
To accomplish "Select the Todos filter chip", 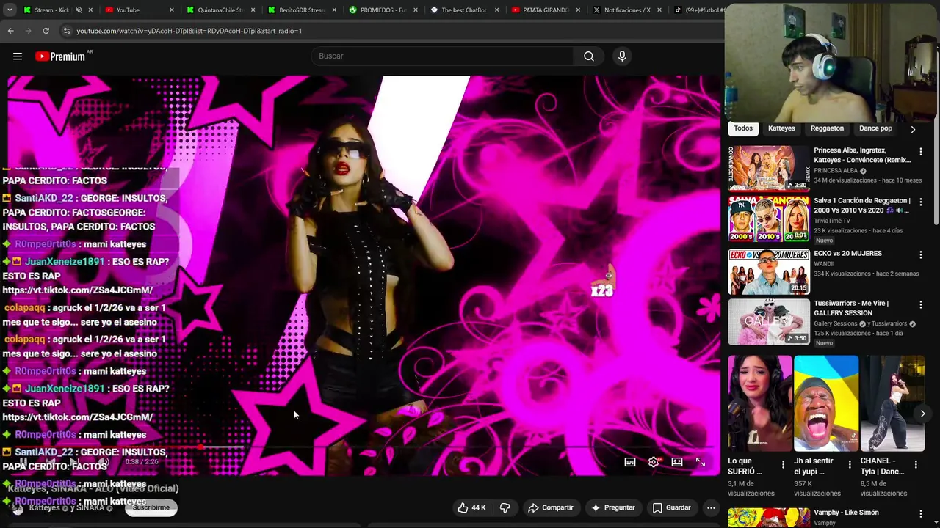I will [743, 128].
